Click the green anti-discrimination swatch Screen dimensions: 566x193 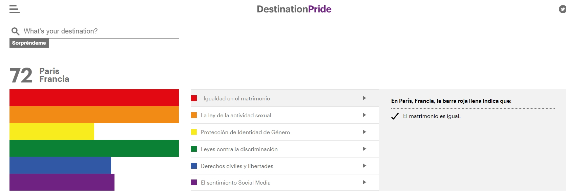(x=194, y=149)
